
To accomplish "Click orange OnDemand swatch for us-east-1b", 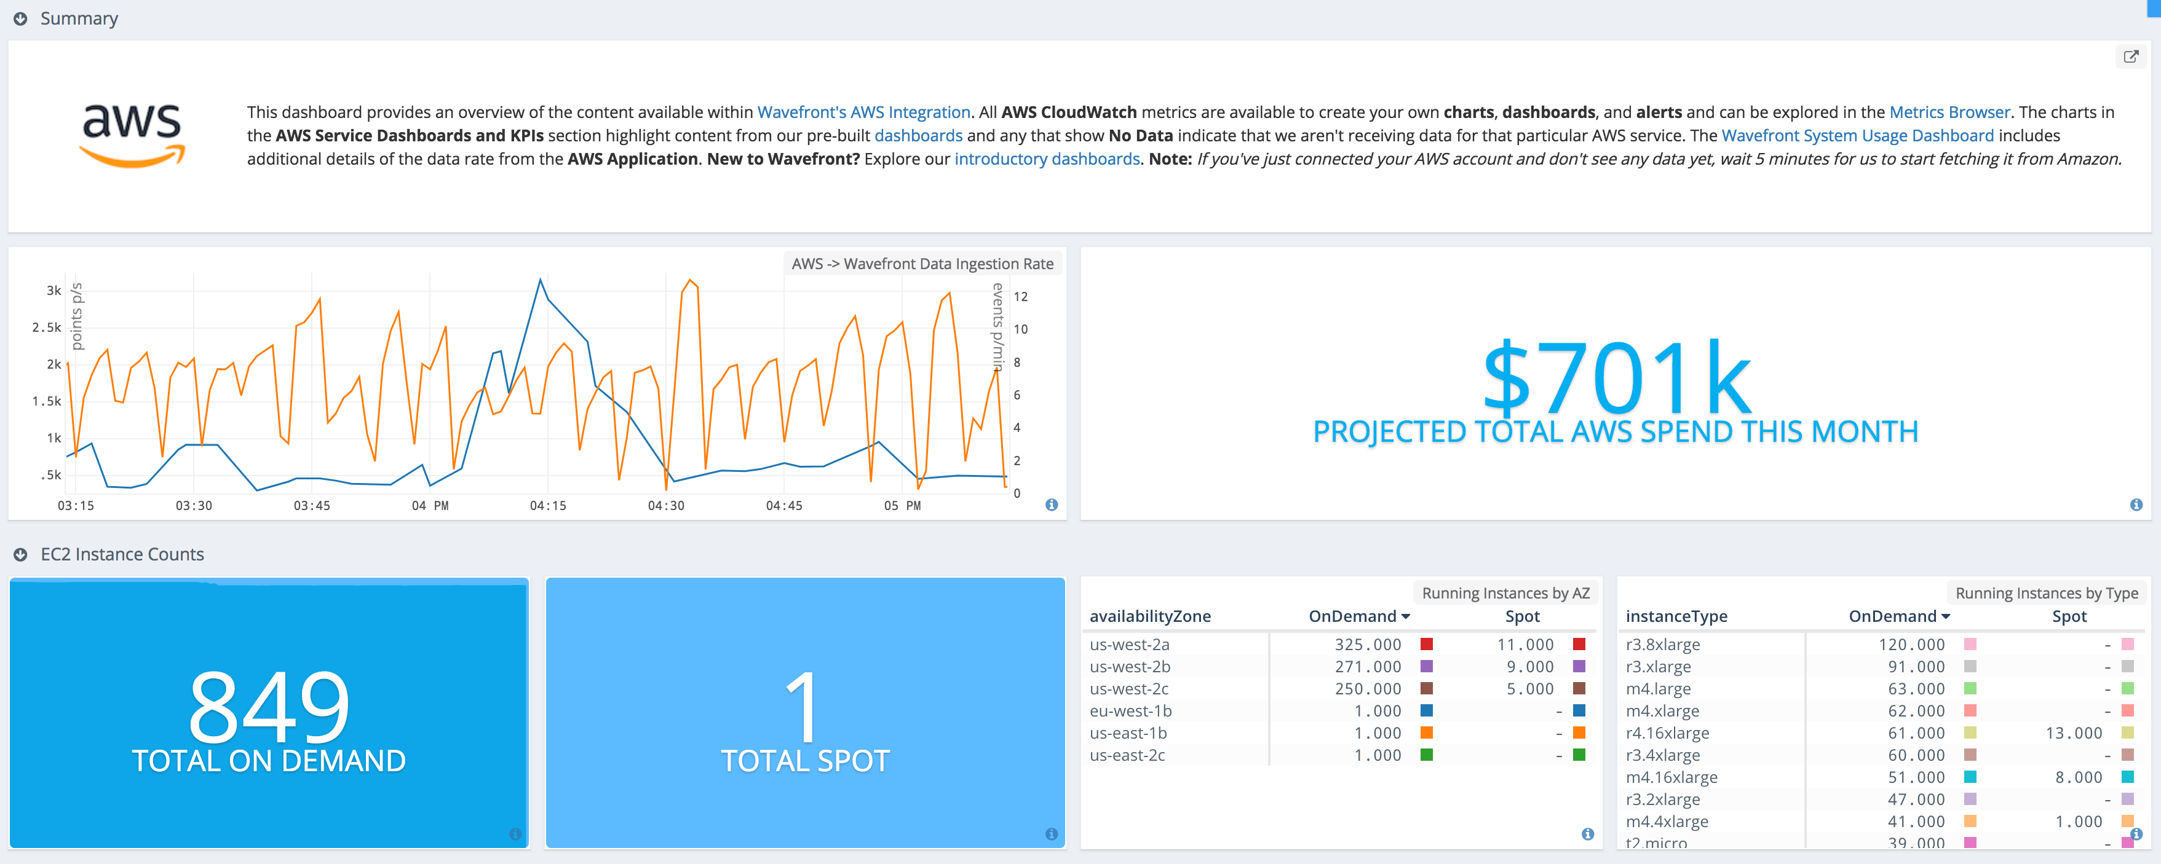I will (x=1426, y=732).
